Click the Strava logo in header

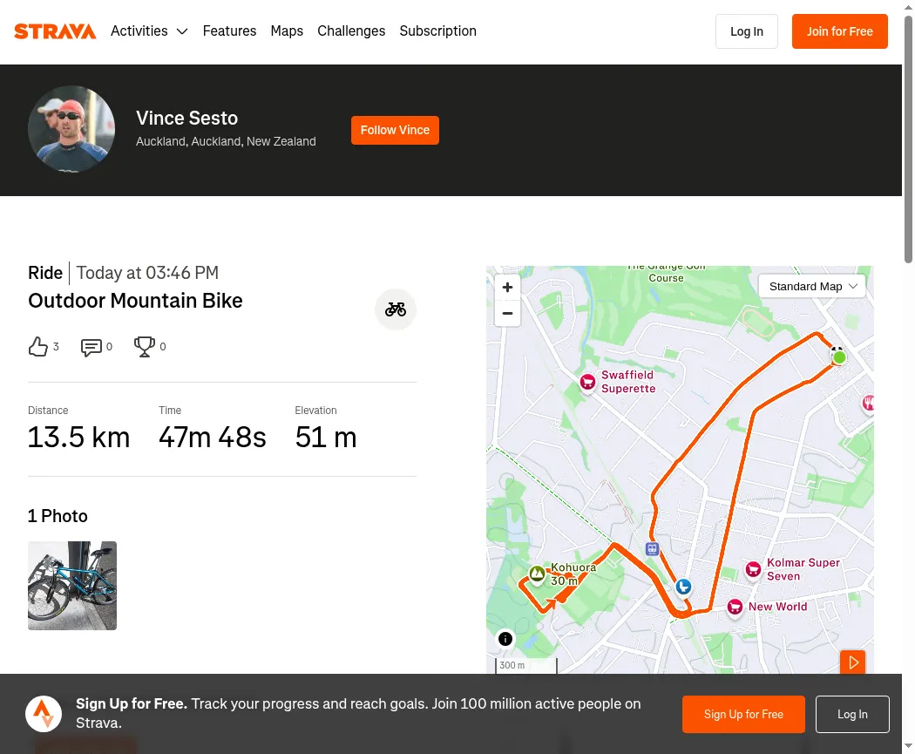pyautogui.click(x=55, y=31)
